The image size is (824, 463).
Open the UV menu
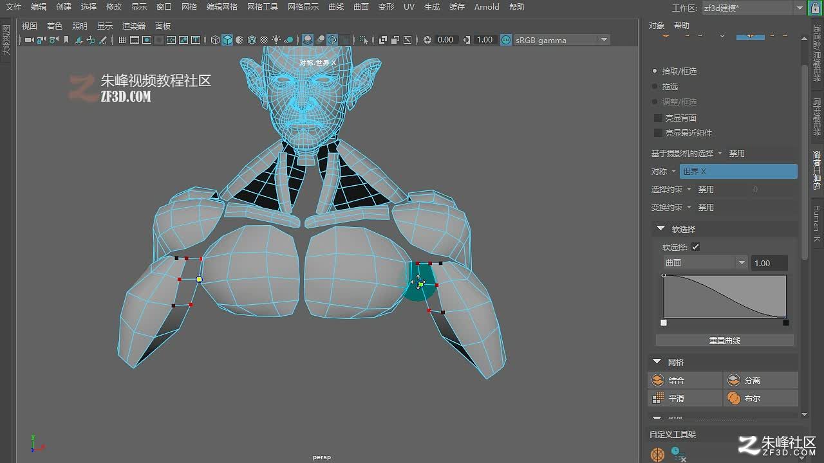click(409, 7)
